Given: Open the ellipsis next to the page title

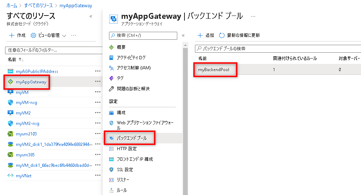Looking at the screenshot, I should click(x=253, y=16).
